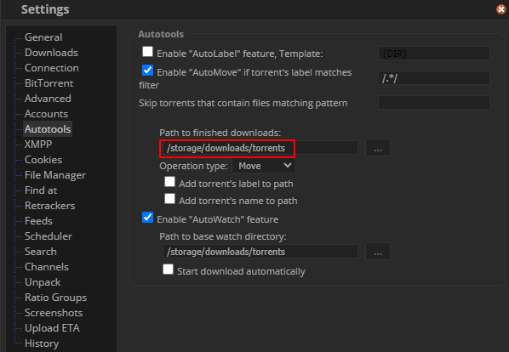Open the General settings section
The height and width of the screenshot is (352, 509).
coord(43,37)
